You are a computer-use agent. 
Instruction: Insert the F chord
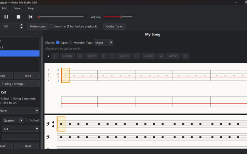[112, 56]
